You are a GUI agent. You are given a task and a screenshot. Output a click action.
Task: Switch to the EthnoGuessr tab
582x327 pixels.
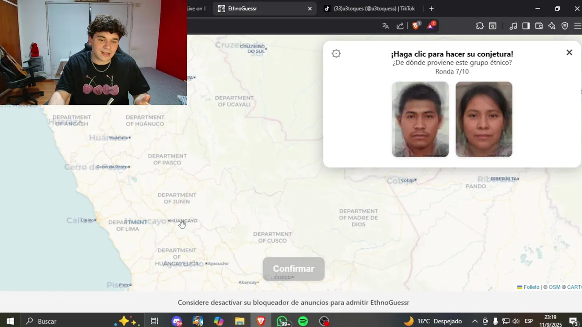tap(265, 9)
